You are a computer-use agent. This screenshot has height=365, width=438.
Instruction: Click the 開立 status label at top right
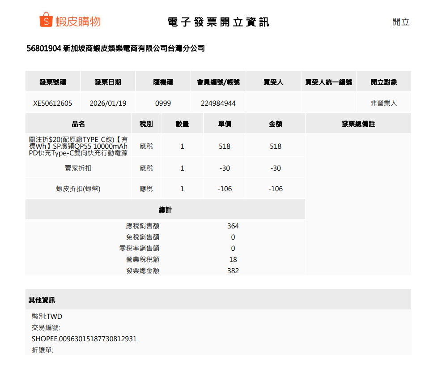click(x=400, y=22)
